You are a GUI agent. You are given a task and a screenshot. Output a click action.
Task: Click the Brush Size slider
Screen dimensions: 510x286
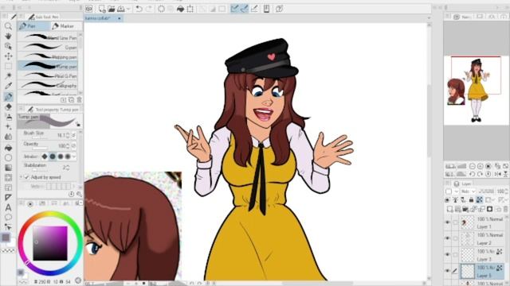(x=41, y=138)
